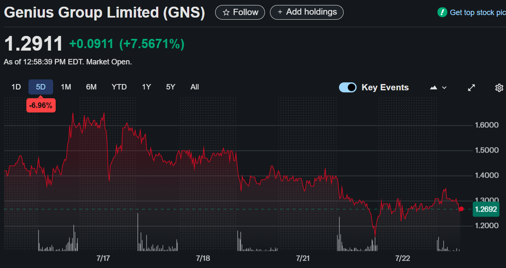Click the (+7.5671%) percent change
Image resolution: width=506 pixels, height=268 pixels.
tap(152, 44)
